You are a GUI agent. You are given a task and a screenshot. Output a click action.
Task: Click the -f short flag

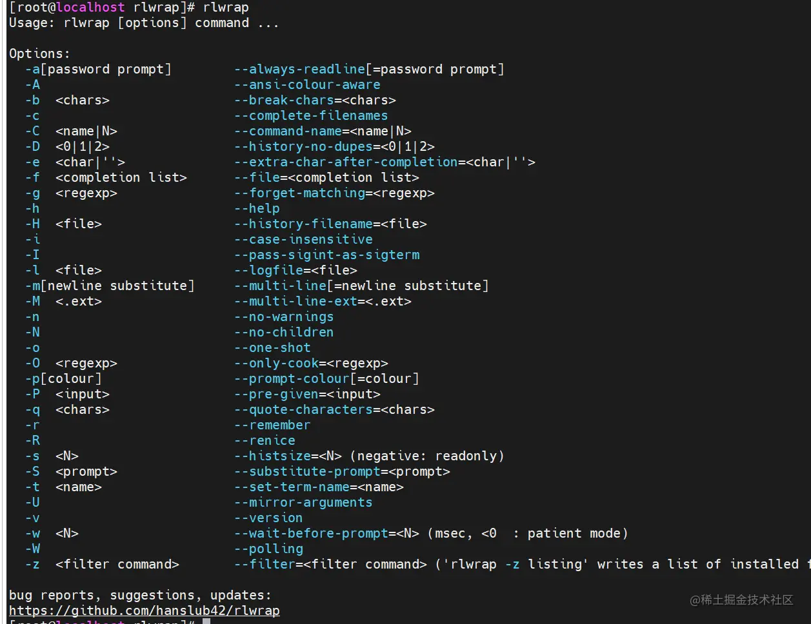32,177
